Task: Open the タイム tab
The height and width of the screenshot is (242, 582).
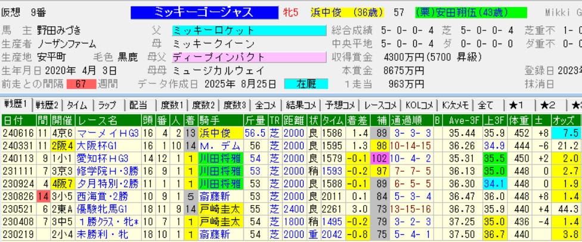Action: click(77, 105)
